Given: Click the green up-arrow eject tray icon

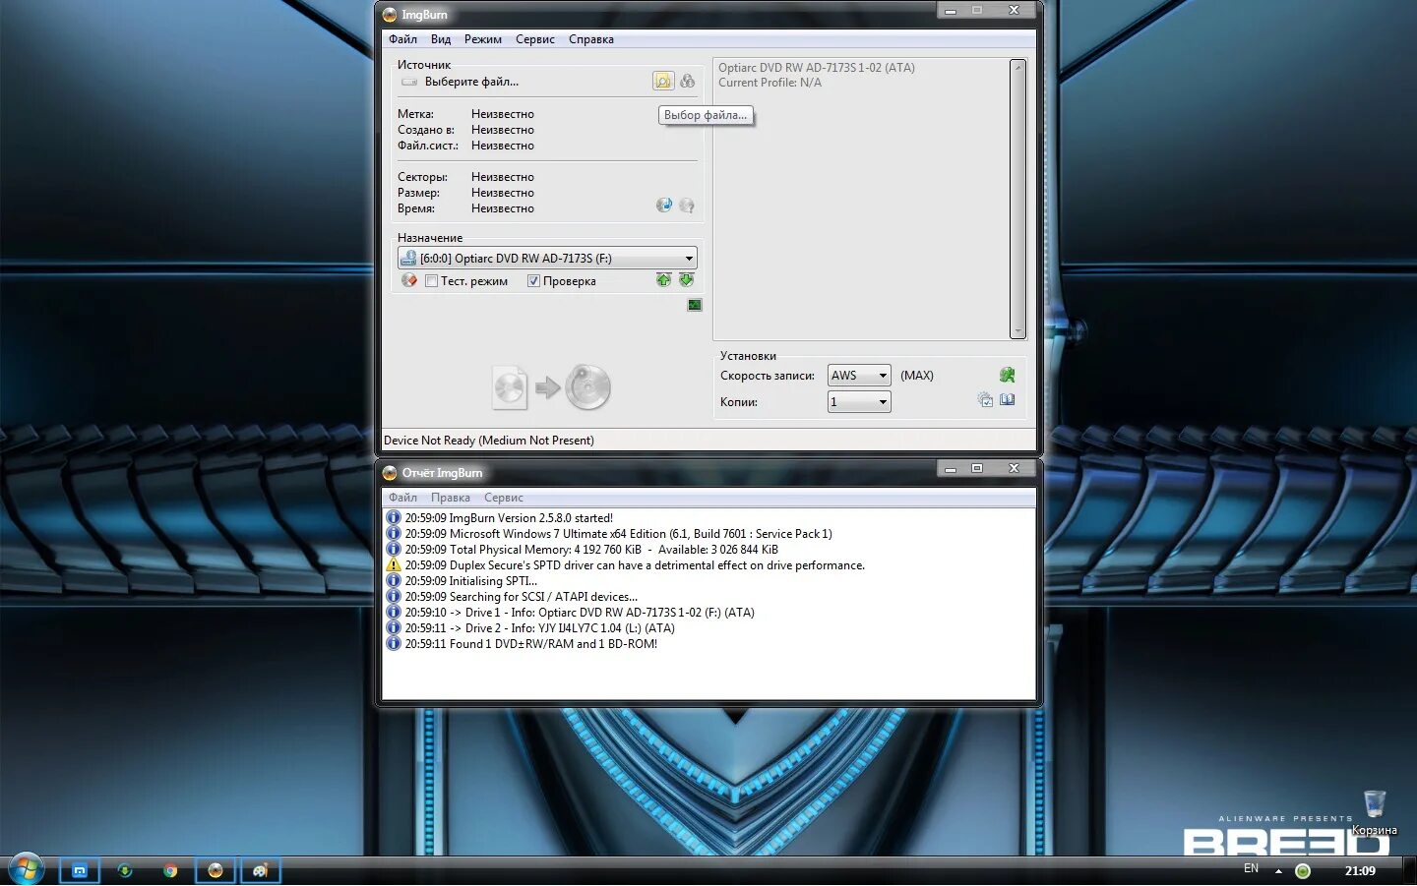Looking at the screenshot, I should coord(664,280).
